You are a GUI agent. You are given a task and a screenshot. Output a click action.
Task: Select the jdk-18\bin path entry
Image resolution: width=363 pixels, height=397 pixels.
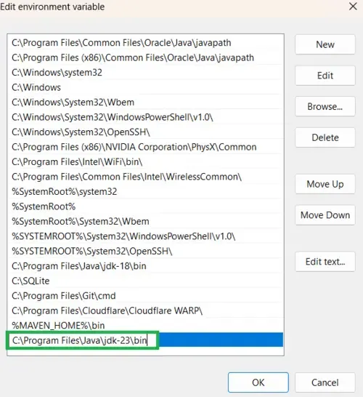(145, 266)
